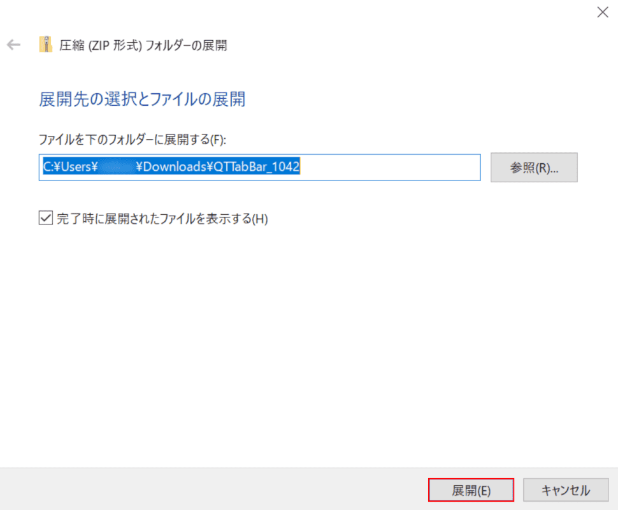Viewport: 618px width, 510px height.
Task: Click the キャンセル button
Action: pos(566,490)
